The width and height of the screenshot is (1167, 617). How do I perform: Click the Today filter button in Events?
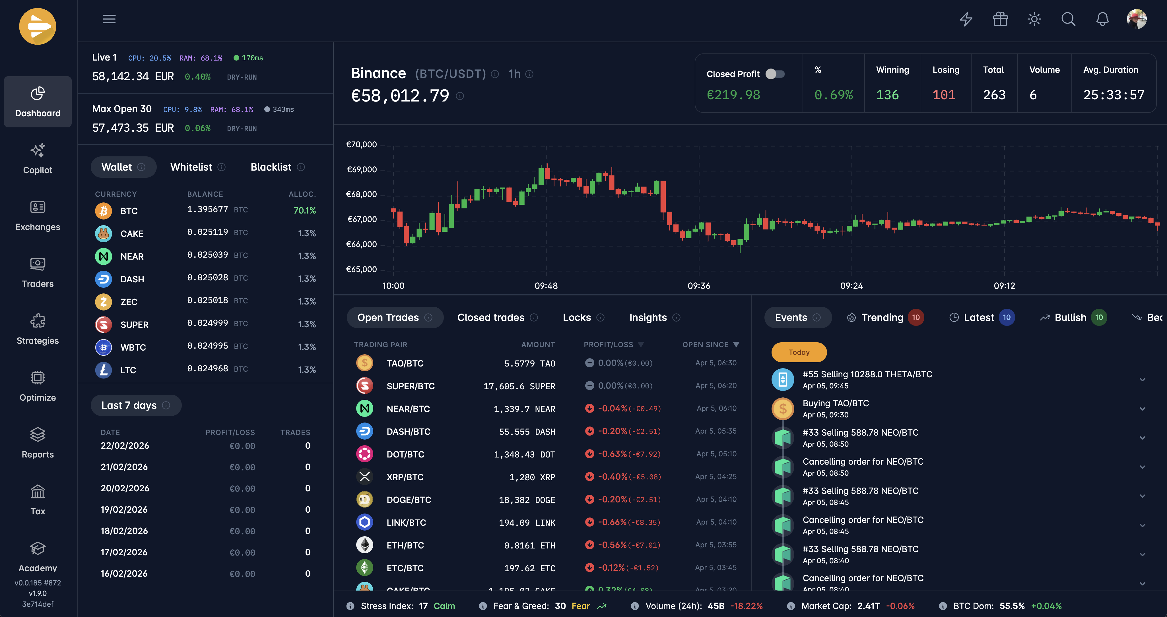pyautogui.click(x=799, y=352)
